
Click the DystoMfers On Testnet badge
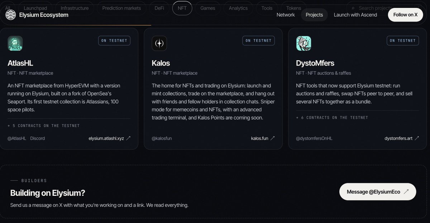point(403,40)
